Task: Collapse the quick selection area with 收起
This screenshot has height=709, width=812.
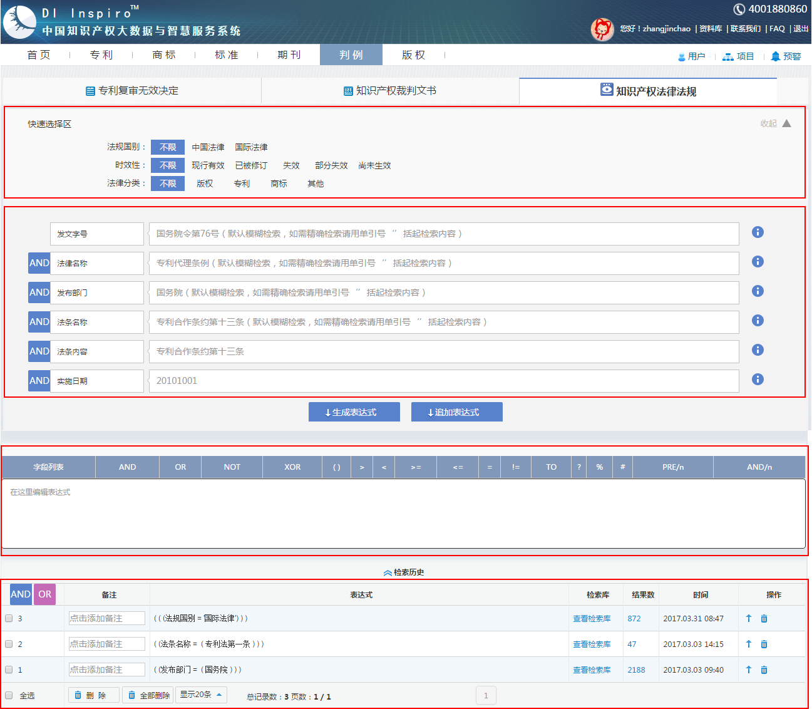Action: pyautogui.click(x=776, y=124)
